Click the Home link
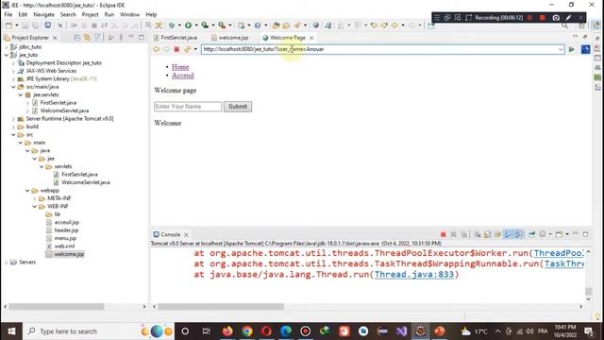This screenshot has width=604, height=340. 180,67
